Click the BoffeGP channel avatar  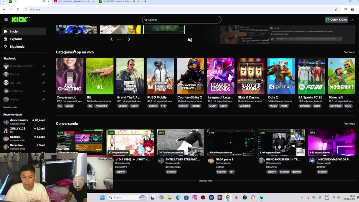[312, 160]
